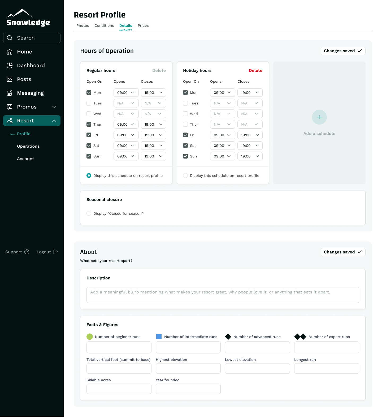Uncheck Sun in Holiday hours
The image size is (382, 417).
[x=185, y=156]
